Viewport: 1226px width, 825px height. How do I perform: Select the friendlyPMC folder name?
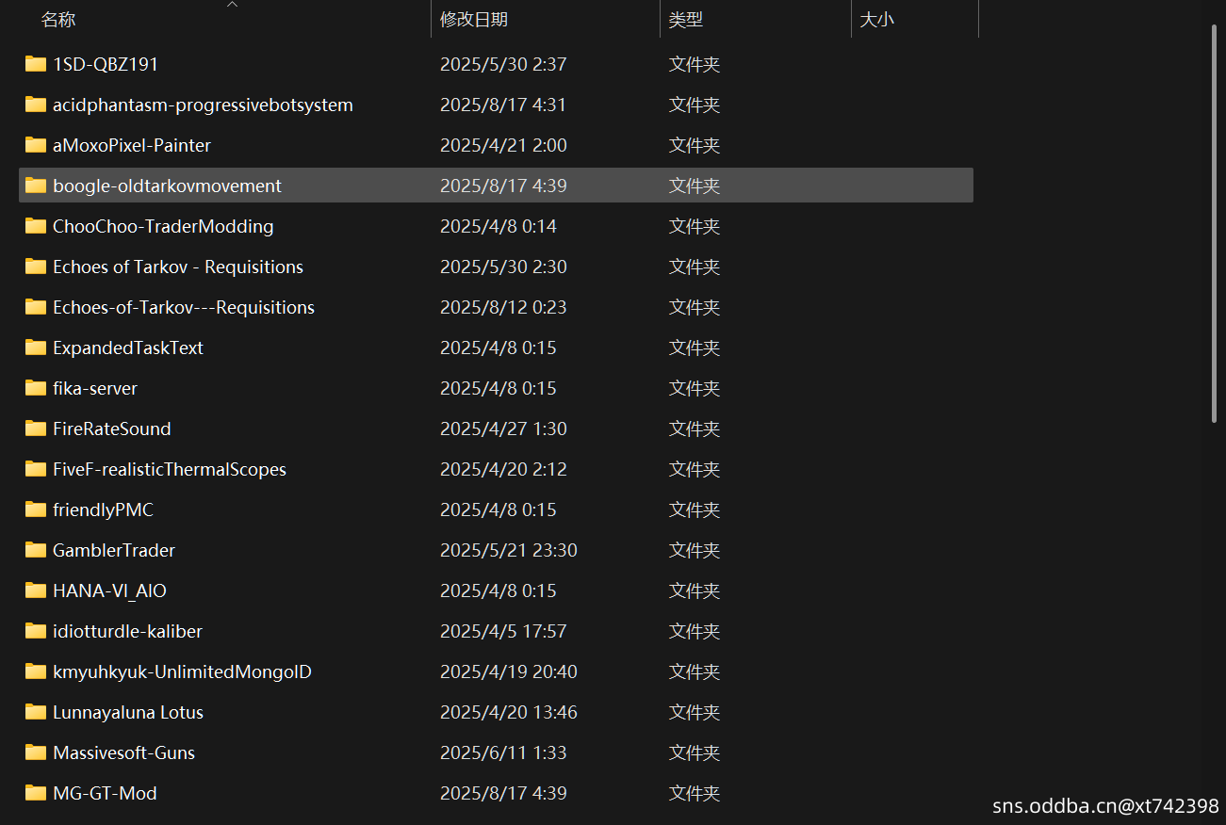point(103,510)
